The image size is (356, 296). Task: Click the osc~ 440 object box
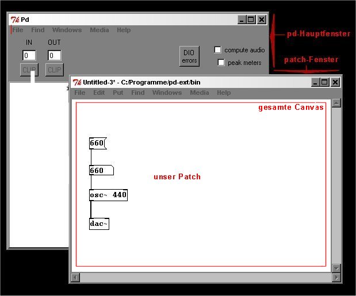tap(108, 195)
